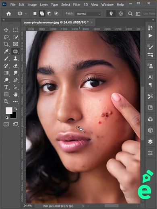Image resolution: width=157 pixels, height=209 pixels.
Task: Open the Brush Settings panel icon
Action: pyautogui.click(x=150, y=47)
